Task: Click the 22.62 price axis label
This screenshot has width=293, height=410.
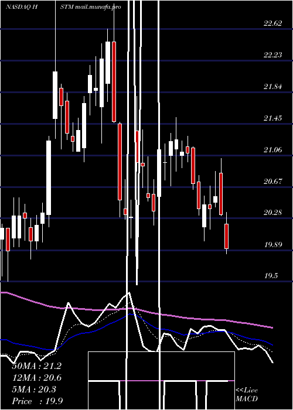Action: coord(272,23)
